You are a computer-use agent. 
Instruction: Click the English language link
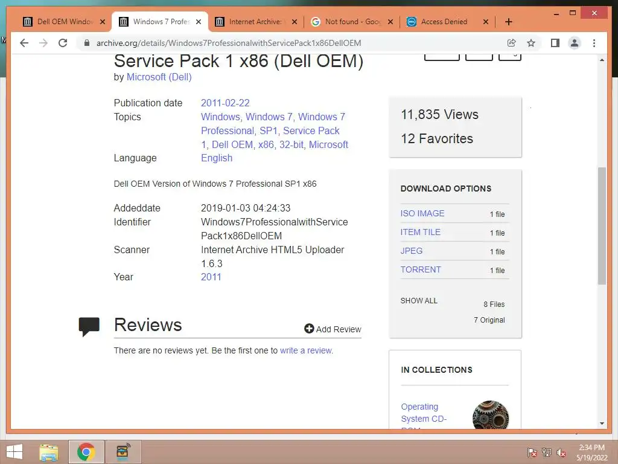(x=217, y=158)
